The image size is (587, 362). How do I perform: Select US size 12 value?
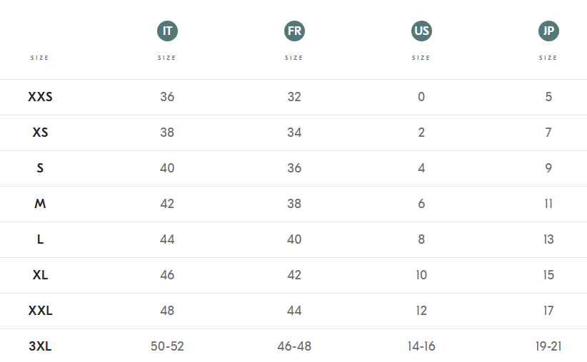click(421, 311)
